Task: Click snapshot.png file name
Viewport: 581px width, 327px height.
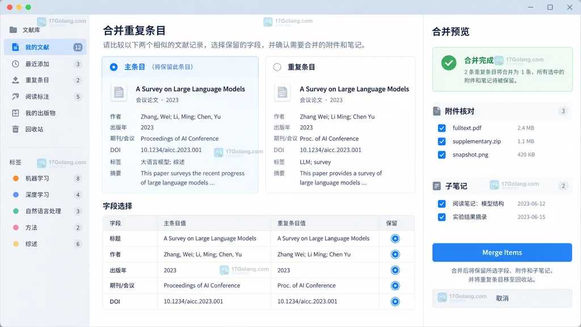Action: point(470,154)
